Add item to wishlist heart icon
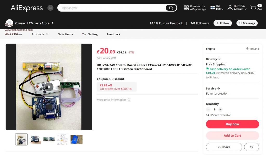This screenshot has height=155, width=266. click(251, 147)
